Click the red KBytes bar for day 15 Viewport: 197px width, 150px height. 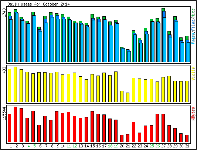pos(92,127)
